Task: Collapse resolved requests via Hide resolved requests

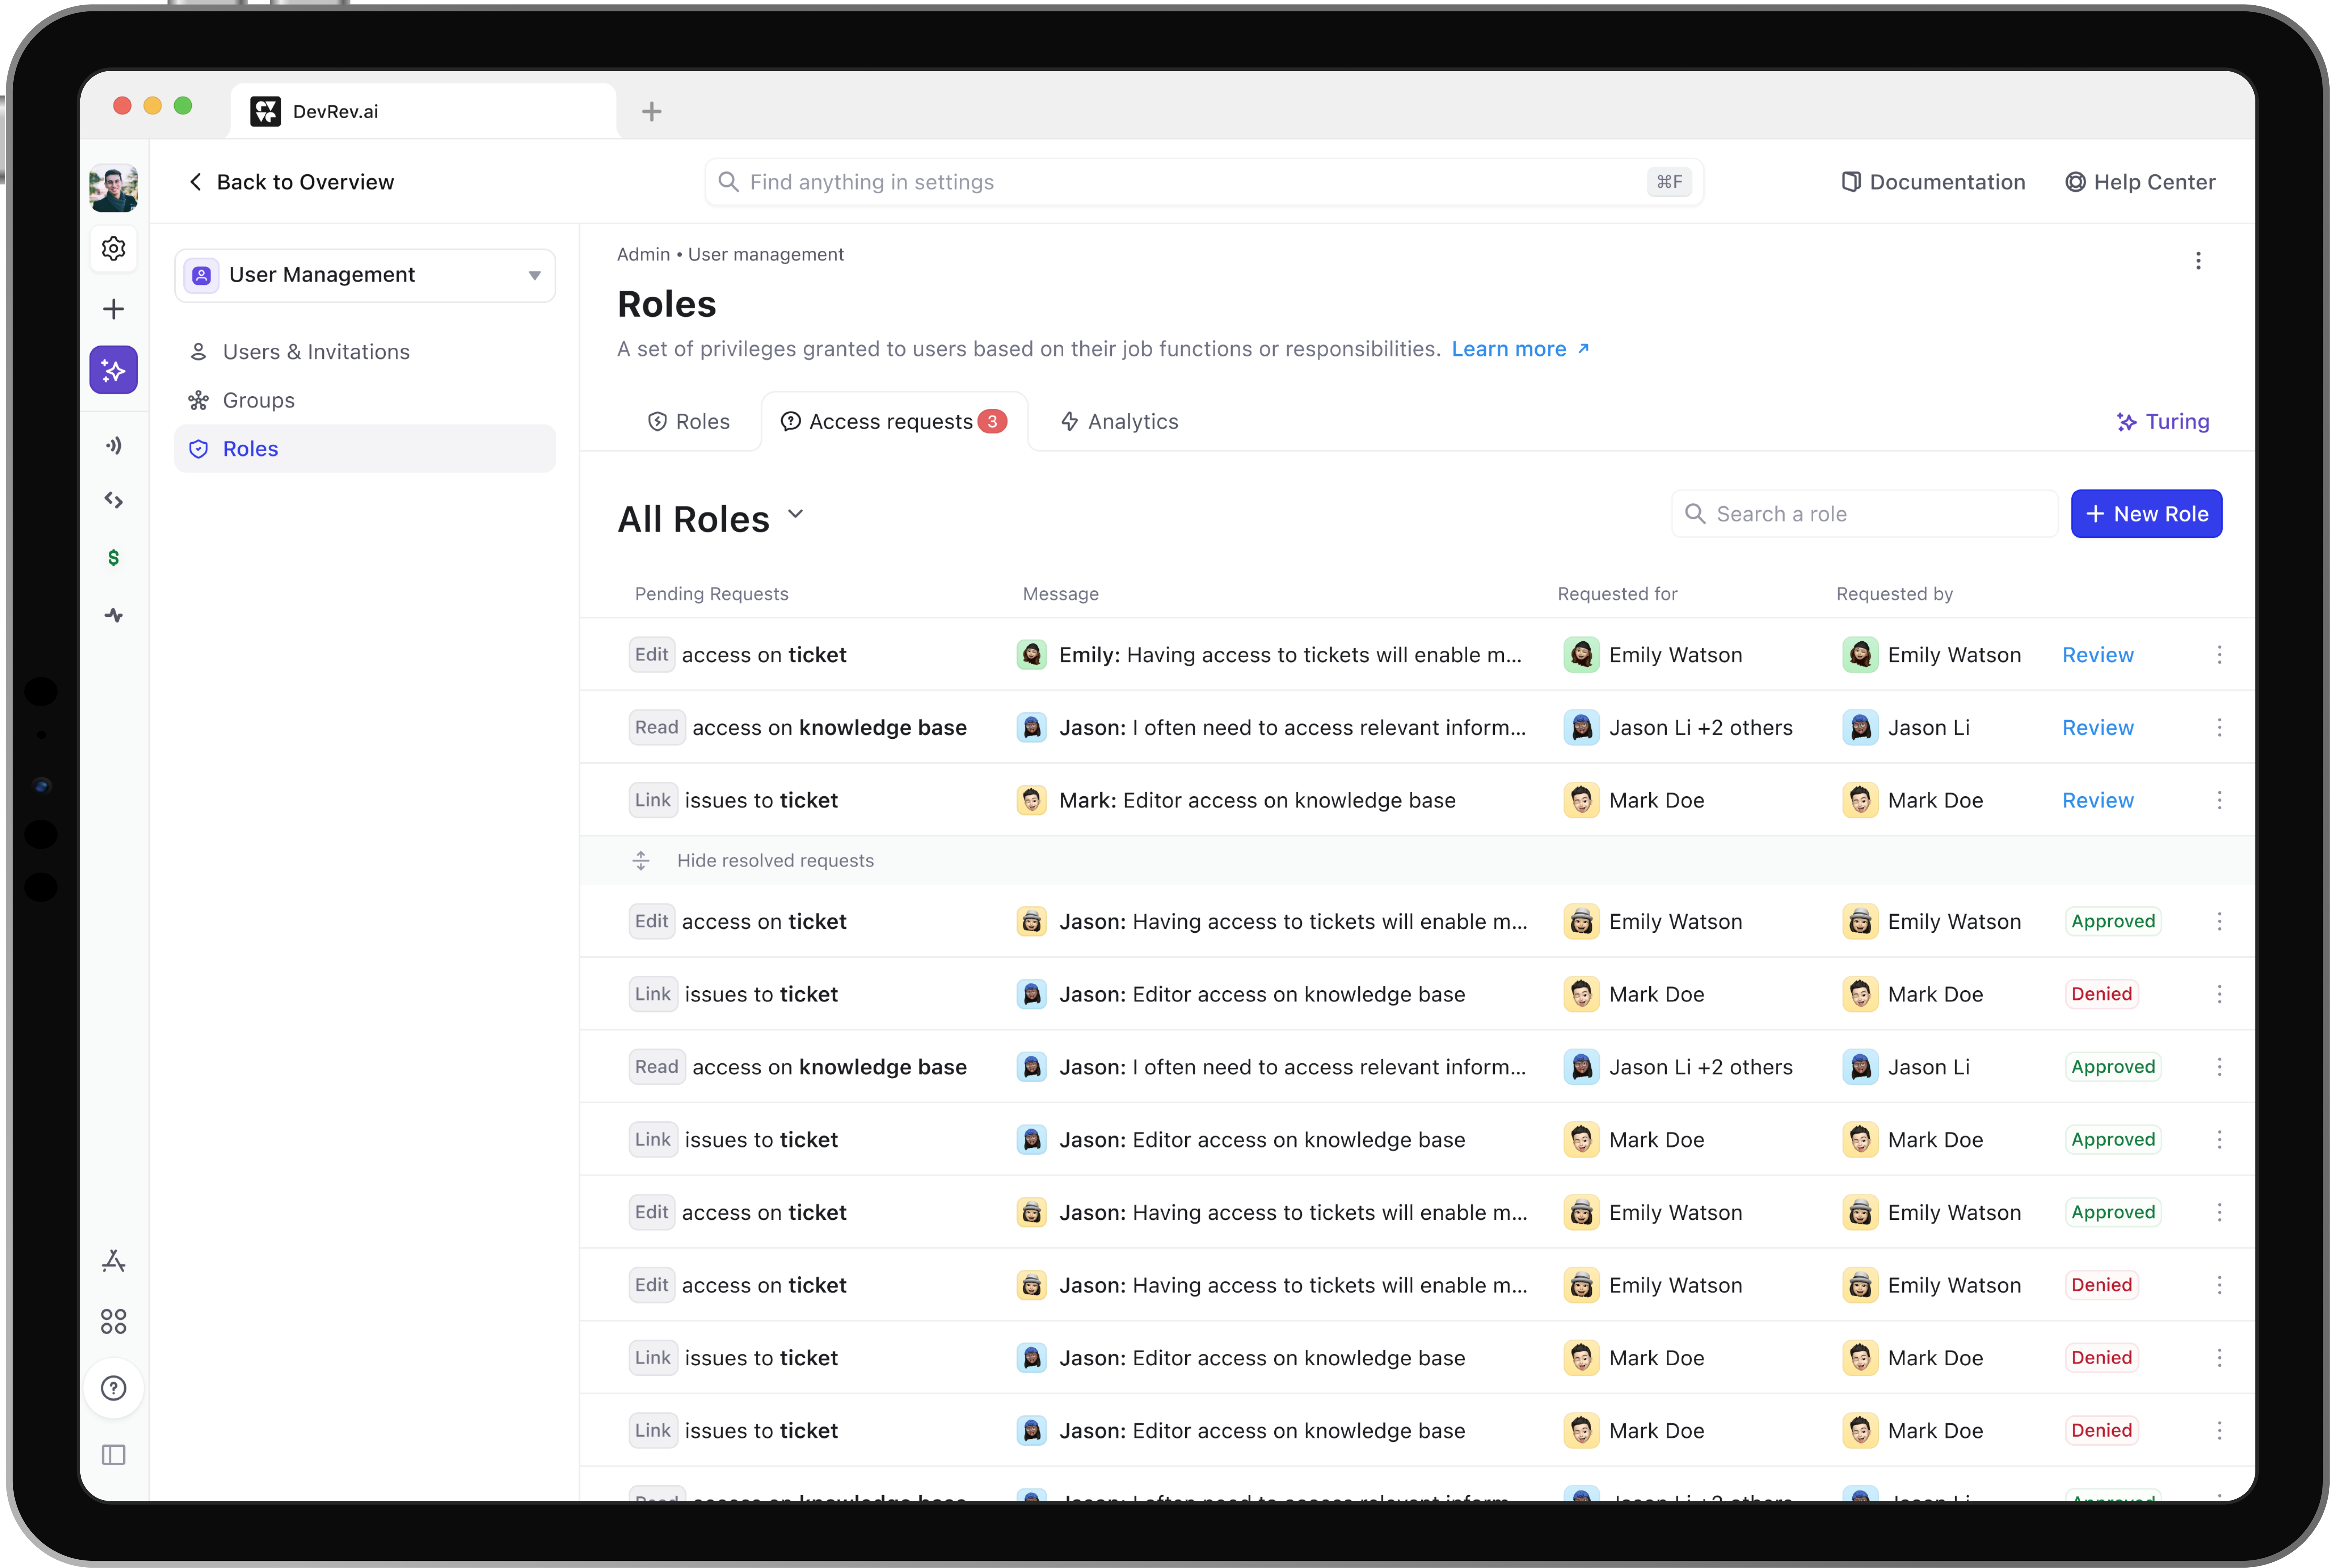Action: 775,861
